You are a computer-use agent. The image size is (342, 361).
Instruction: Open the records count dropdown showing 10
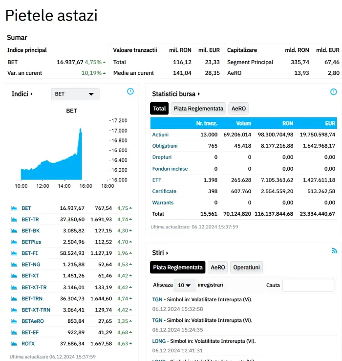(184, 285)
